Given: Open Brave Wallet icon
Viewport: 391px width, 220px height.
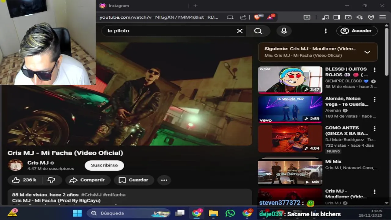Looking at the screenshot, I should click(x=348, y=17).
